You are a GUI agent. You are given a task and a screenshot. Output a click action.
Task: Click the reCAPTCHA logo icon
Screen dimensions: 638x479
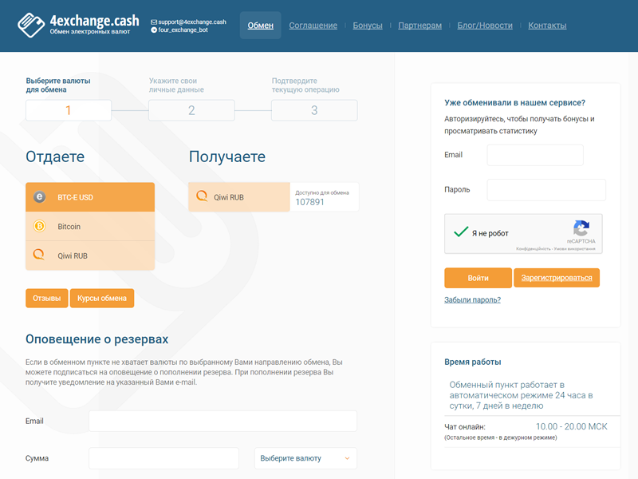point(581,228)
